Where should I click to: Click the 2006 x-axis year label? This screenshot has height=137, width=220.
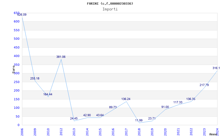(22, 132)
